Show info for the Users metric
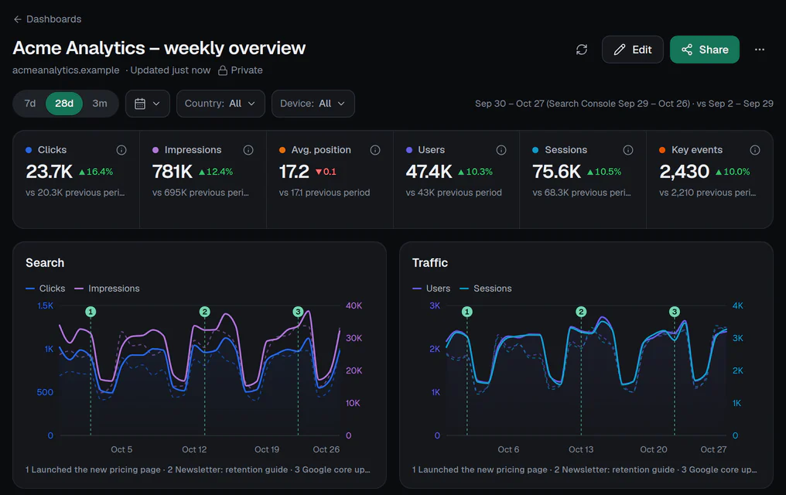 click(x=501, y=150)
